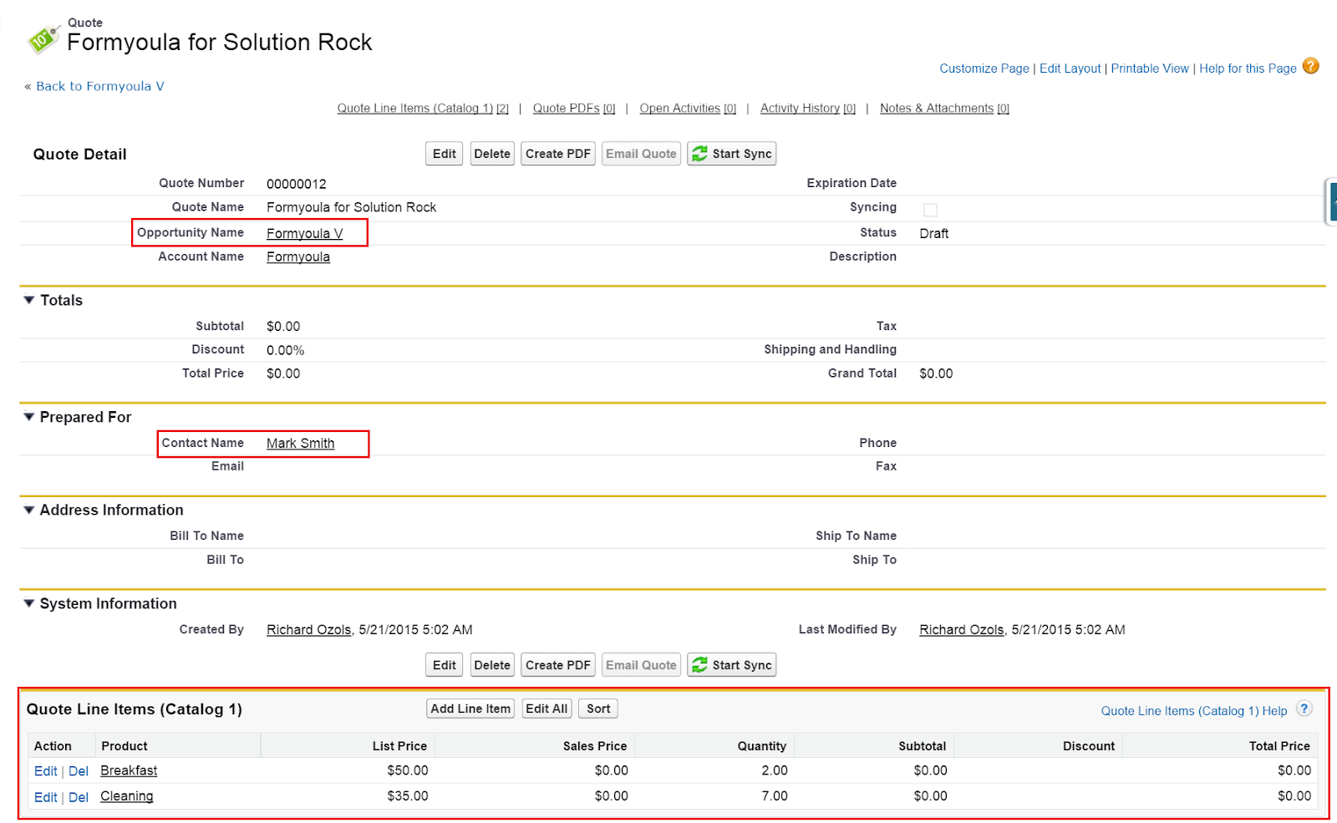Delete the Cleaning line item
The width and height of the screenshot is (1337, 823).
click(x=79, y=797)
